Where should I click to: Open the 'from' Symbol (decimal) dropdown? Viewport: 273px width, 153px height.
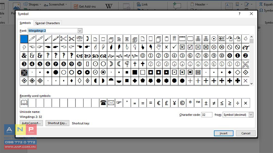pyautogui.click(x=251, y=115)
